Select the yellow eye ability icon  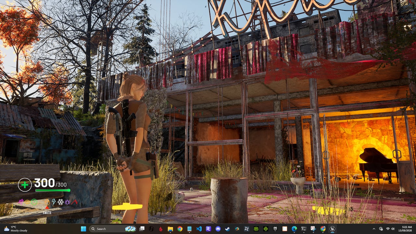coord(27,202)
